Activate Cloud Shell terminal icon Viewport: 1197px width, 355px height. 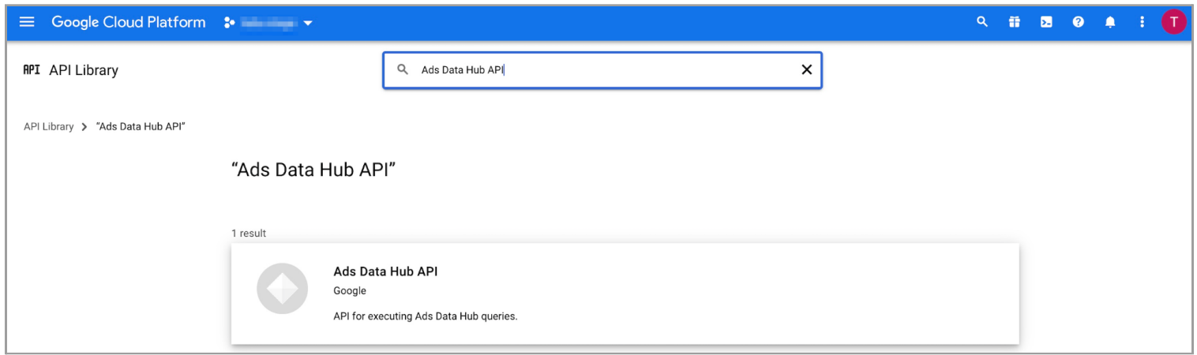1046,22
